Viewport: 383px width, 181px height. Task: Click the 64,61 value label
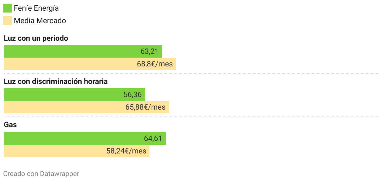[x=153, y=138]
